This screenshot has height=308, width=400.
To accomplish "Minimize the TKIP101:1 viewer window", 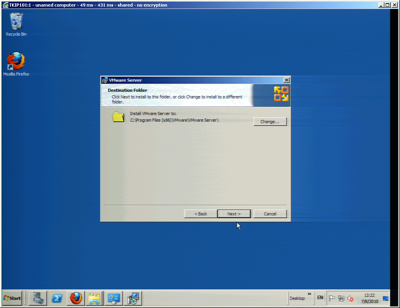I will [x=381, y=5].
